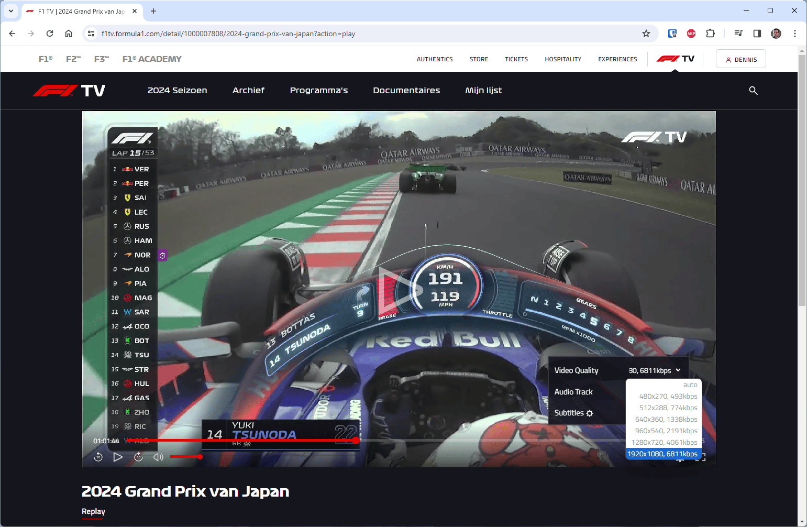Open the F1 TV link in the top white bar

pos(676,59)
